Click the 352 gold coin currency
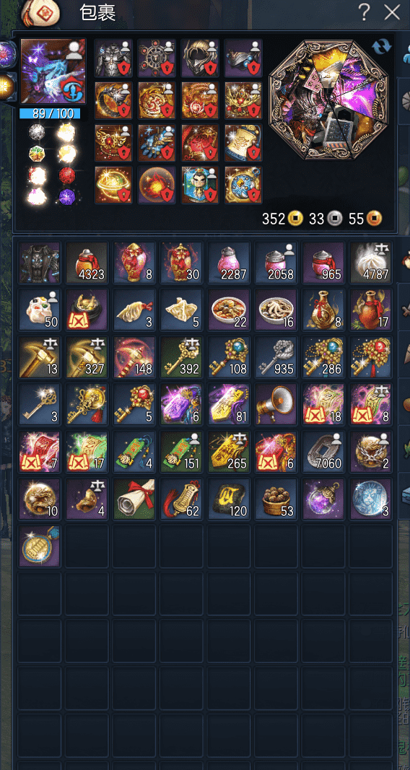This screenshot has width=410, height=770. 282,219
